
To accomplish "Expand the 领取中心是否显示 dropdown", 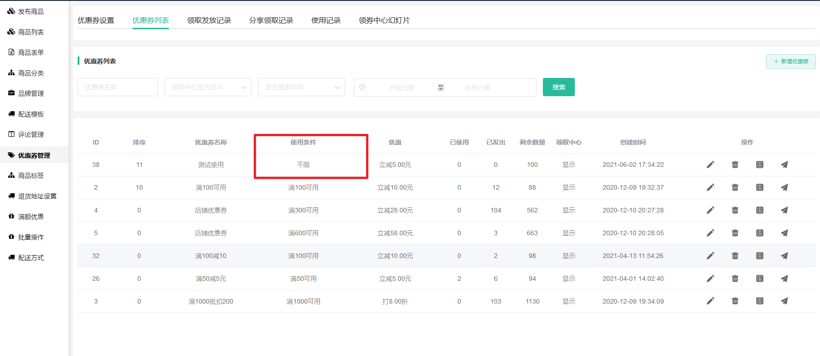I will click(208, 87).
